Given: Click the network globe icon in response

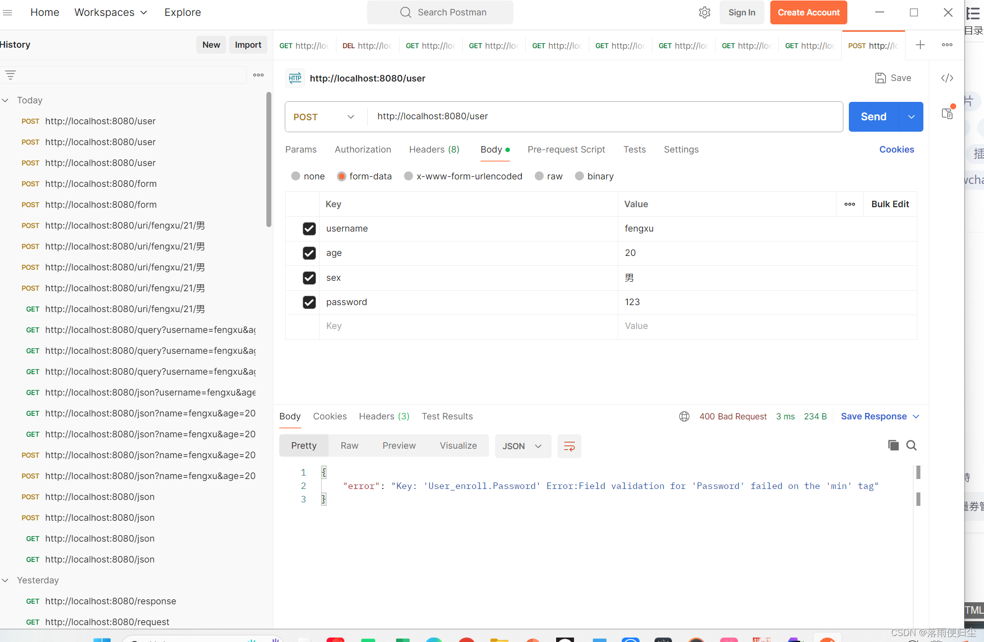Looking at the screenshot, I should coord(684,416).
